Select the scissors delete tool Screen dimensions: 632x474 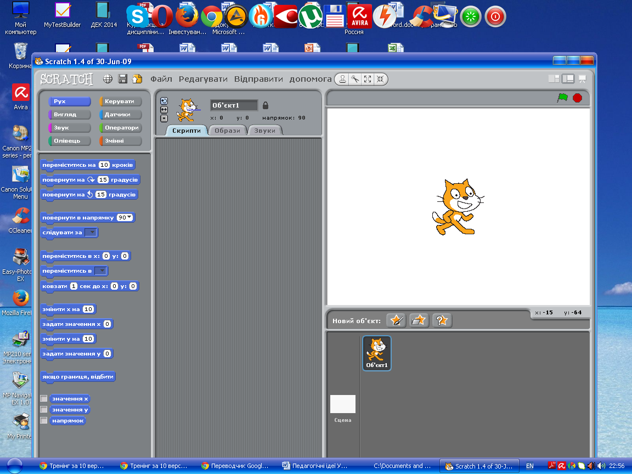point(355,79)
